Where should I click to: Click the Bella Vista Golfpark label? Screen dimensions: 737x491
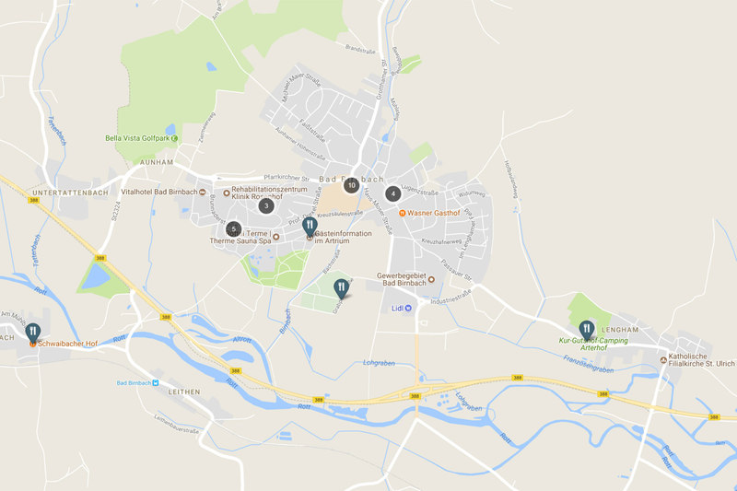[137, 138]
